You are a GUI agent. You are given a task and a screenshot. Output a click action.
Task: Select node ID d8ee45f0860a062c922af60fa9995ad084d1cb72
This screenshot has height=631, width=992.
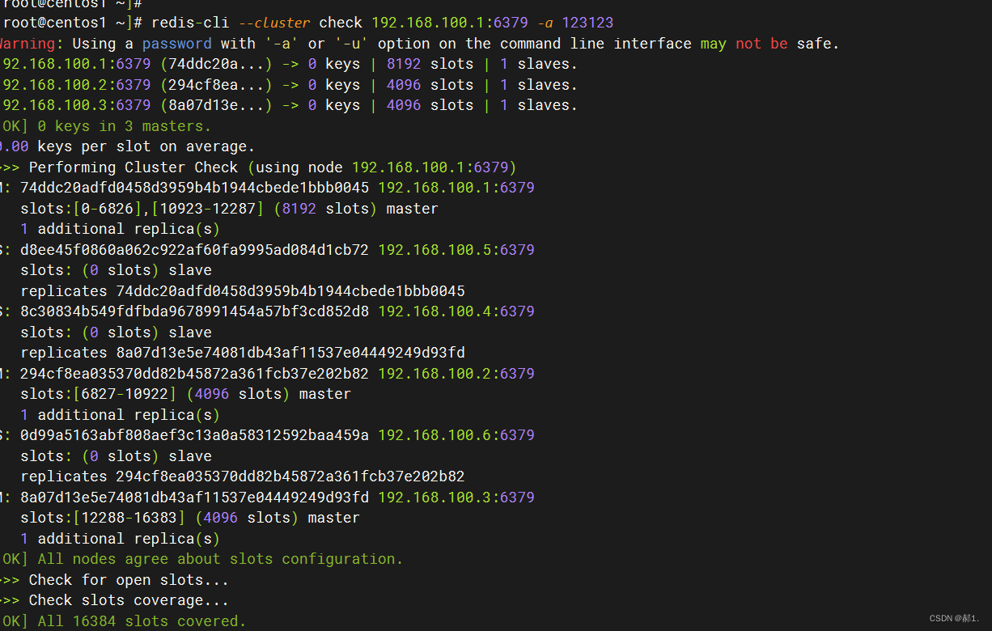(195, 250)
